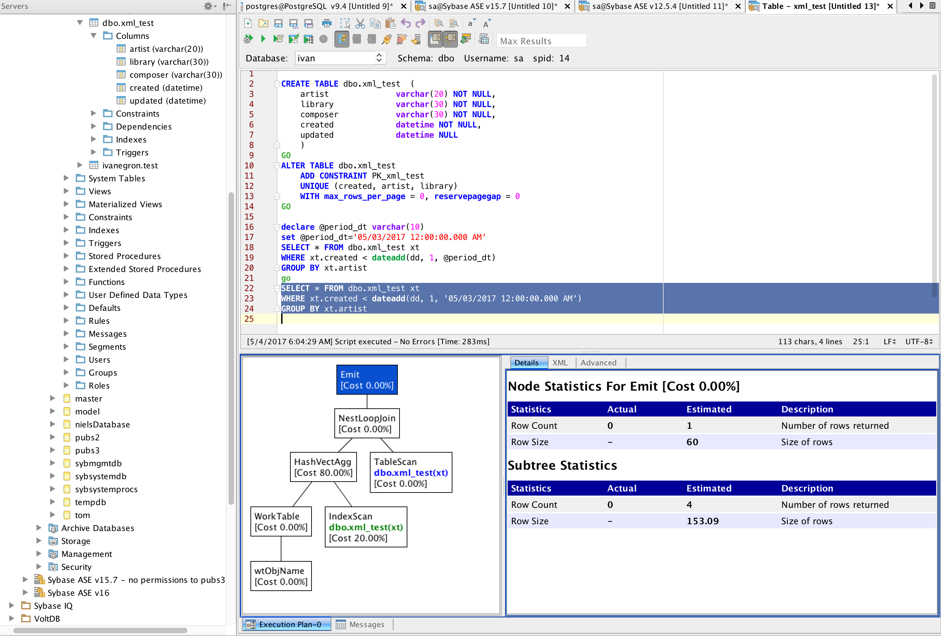Click the Connect plug icon
This screenshot has width=941, height=636.
[386, 39]
